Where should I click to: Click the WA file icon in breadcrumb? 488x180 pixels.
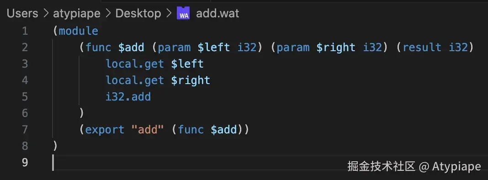[x=183, y=13]
